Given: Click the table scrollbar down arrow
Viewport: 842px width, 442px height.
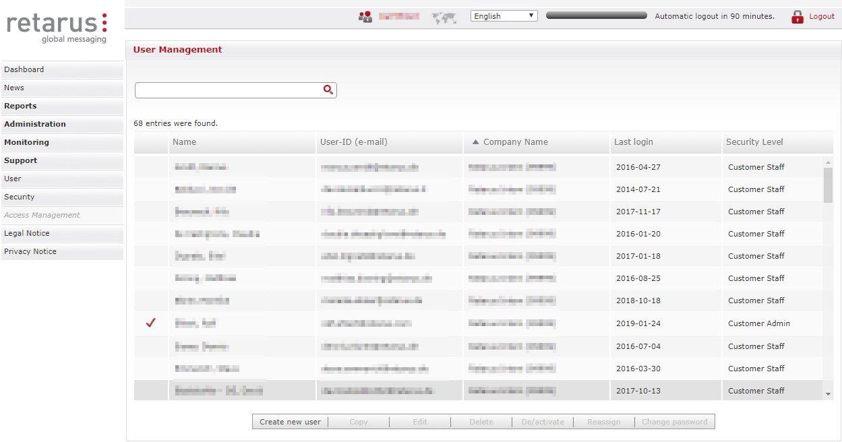Looking at the screenshot, I should [828, 394].
